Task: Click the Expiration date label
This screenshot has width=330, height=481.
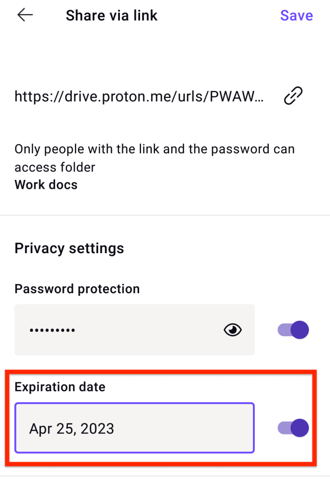Action: pyautogui.click(x=59, y=387)
